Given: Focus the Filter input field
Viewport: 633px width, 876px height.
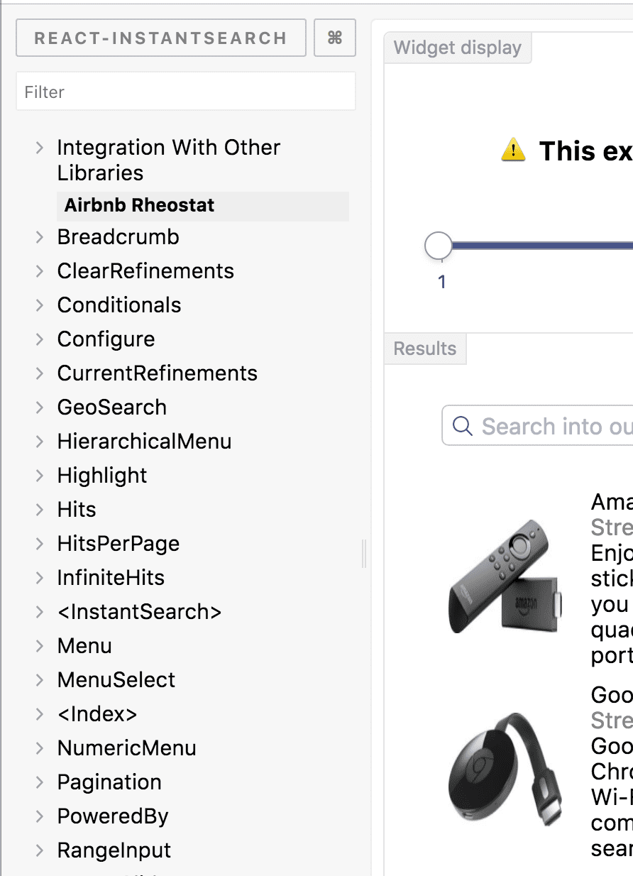Looking at the screenshot, I should coord(186,92).
